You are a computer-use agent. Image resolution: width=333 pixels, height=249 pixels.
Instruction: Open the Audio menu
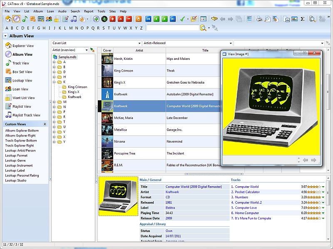62,11
